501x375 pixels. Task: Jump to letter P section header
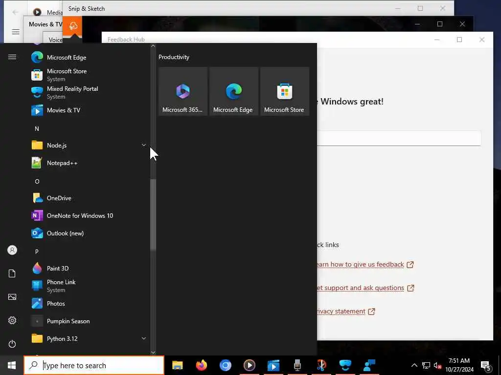[37, 251]
